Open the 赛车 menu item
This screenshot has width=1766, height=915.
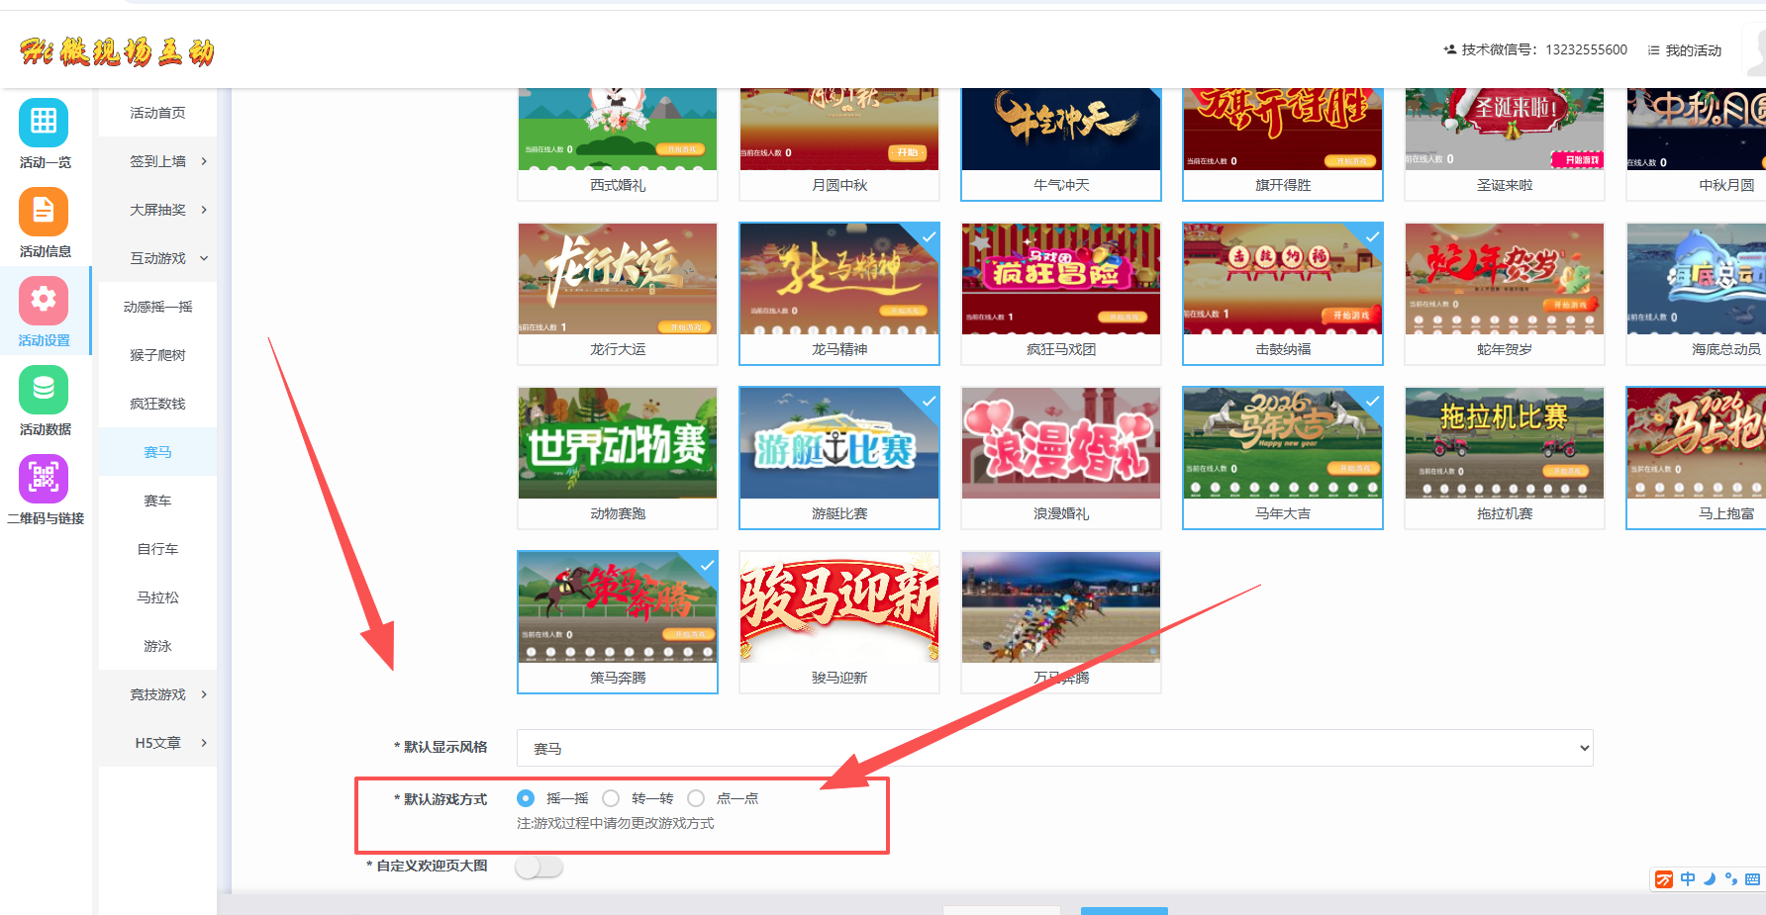(157, 501)
